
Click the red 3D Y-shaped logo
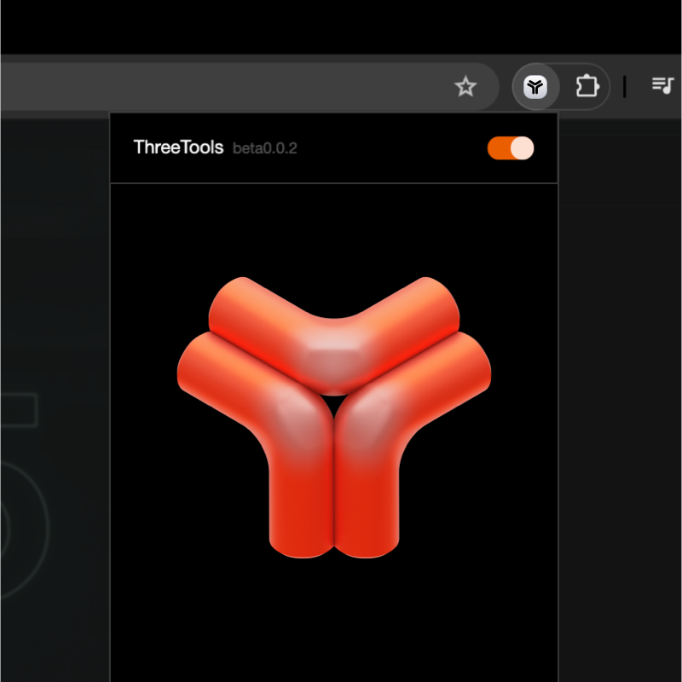pyautogui.click(x=334, y=417)
